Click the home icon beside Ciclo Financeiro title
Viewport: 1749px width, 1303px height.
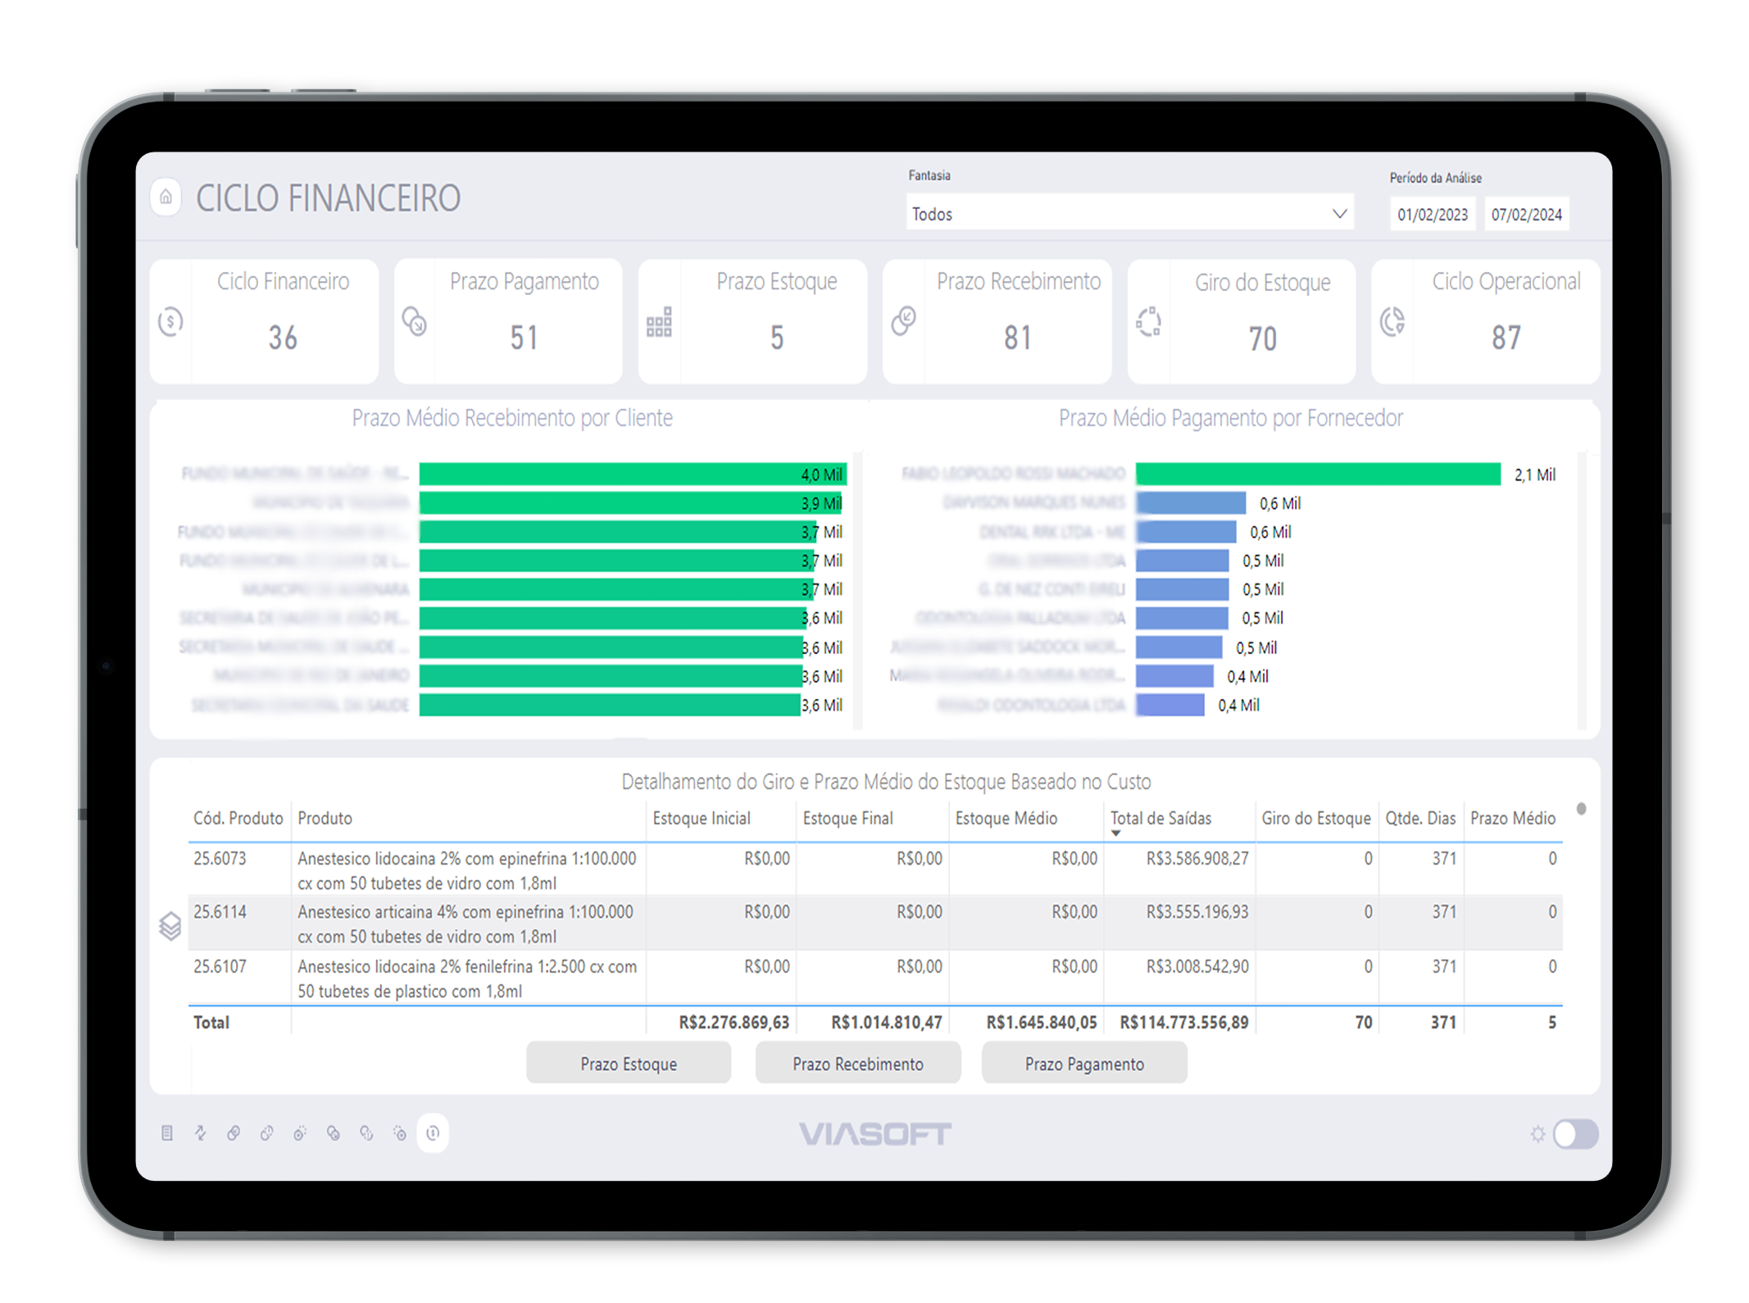coord(166,197)
